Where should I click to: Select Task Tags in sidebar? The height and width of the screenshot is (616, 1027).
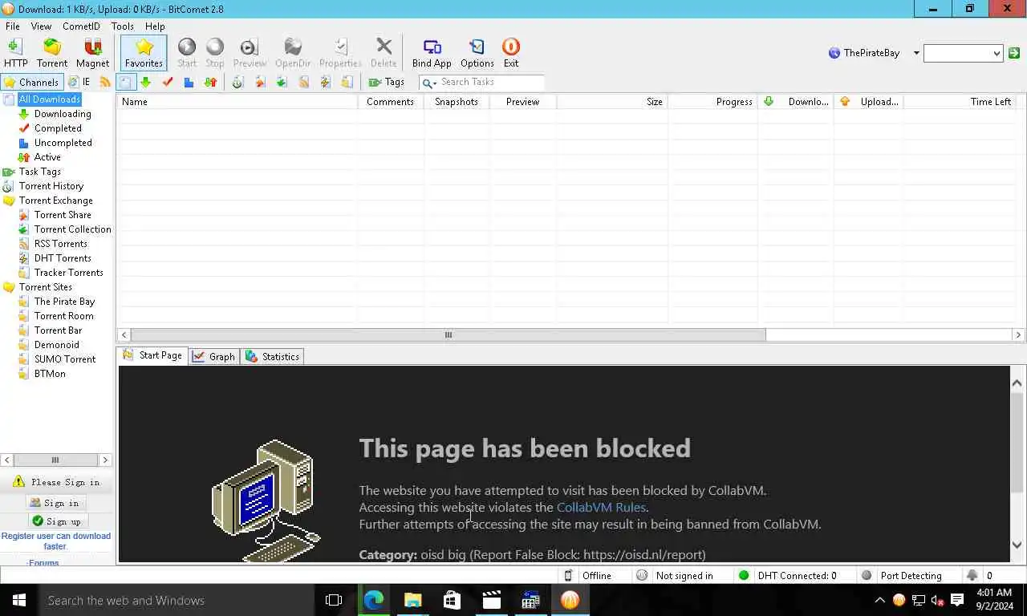(40, 172)
